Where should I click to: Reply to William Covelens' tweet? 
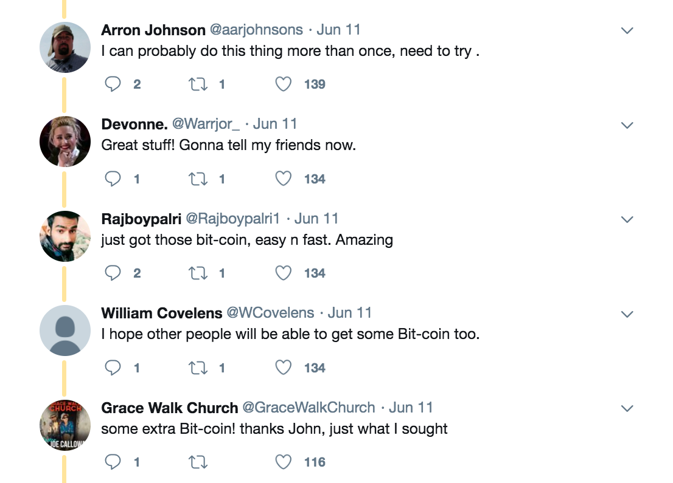(x=113, y=368)
